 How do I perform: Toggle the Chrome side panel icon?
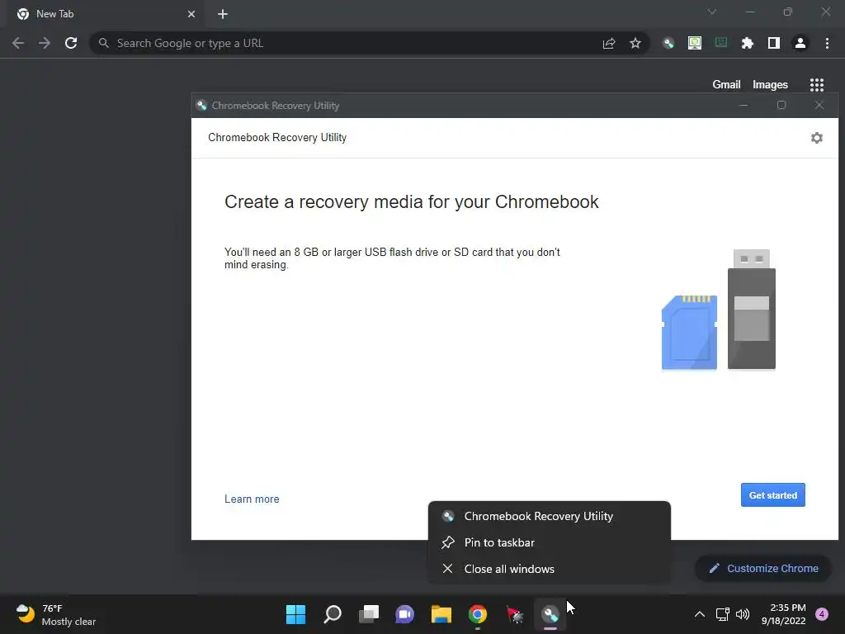coord(774,43)
